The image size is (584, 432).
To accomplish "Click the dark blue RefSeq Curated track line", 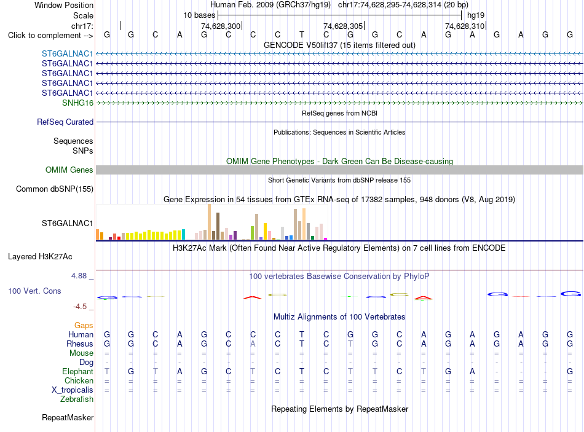I will 339,122.
